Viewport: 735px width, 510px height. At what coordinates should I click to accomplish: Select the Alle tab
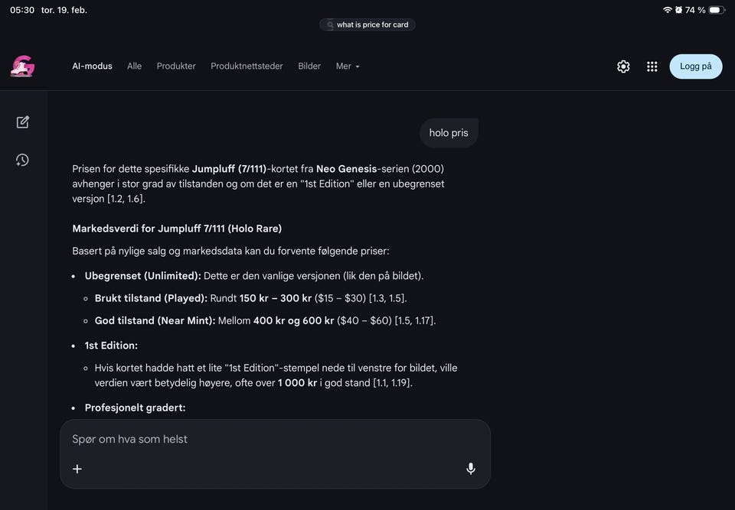[x=135, y=67]
